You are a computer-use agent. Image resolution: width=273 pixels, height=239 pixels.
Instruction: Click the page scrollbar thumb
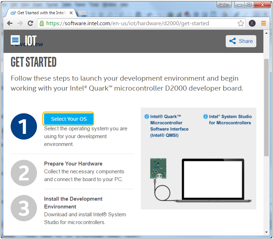pyautogui.click(x=266, y=108)
